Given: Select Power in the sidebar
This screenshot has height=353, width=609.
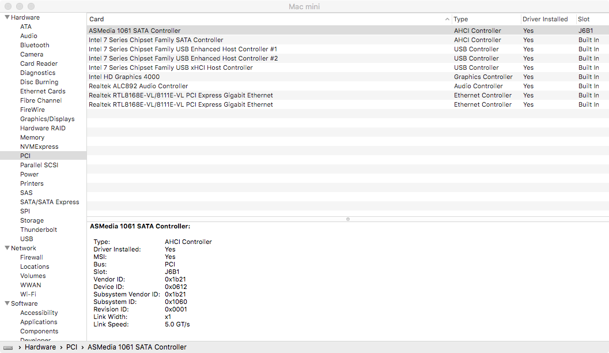Looking at the screenshot, I should click(29, 174).
